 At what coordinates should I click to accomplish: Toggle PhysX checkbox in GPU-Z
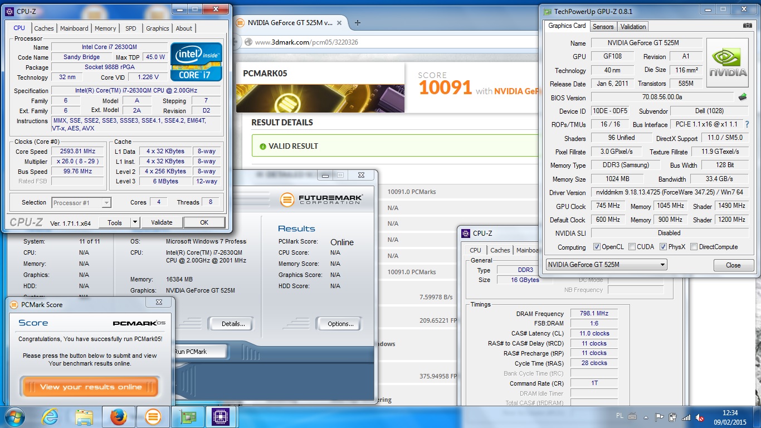(663, 247)
